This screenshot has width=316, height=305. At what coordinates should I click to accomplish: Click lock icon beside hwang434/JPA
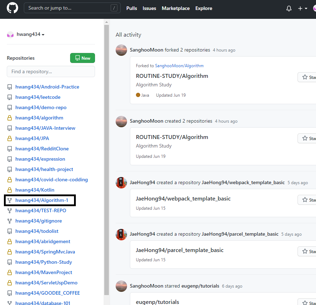(x=10, y=138)
